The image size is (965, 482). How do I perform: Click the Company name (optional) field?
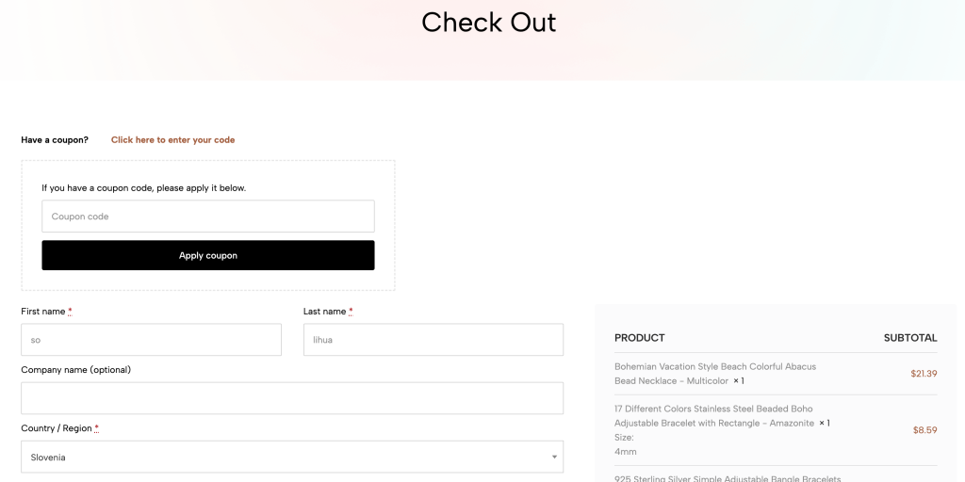click(x=292, y=398)
